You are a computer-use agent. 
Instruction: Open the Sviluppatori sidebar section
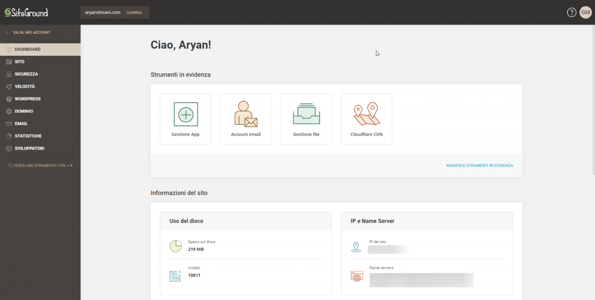29,148
